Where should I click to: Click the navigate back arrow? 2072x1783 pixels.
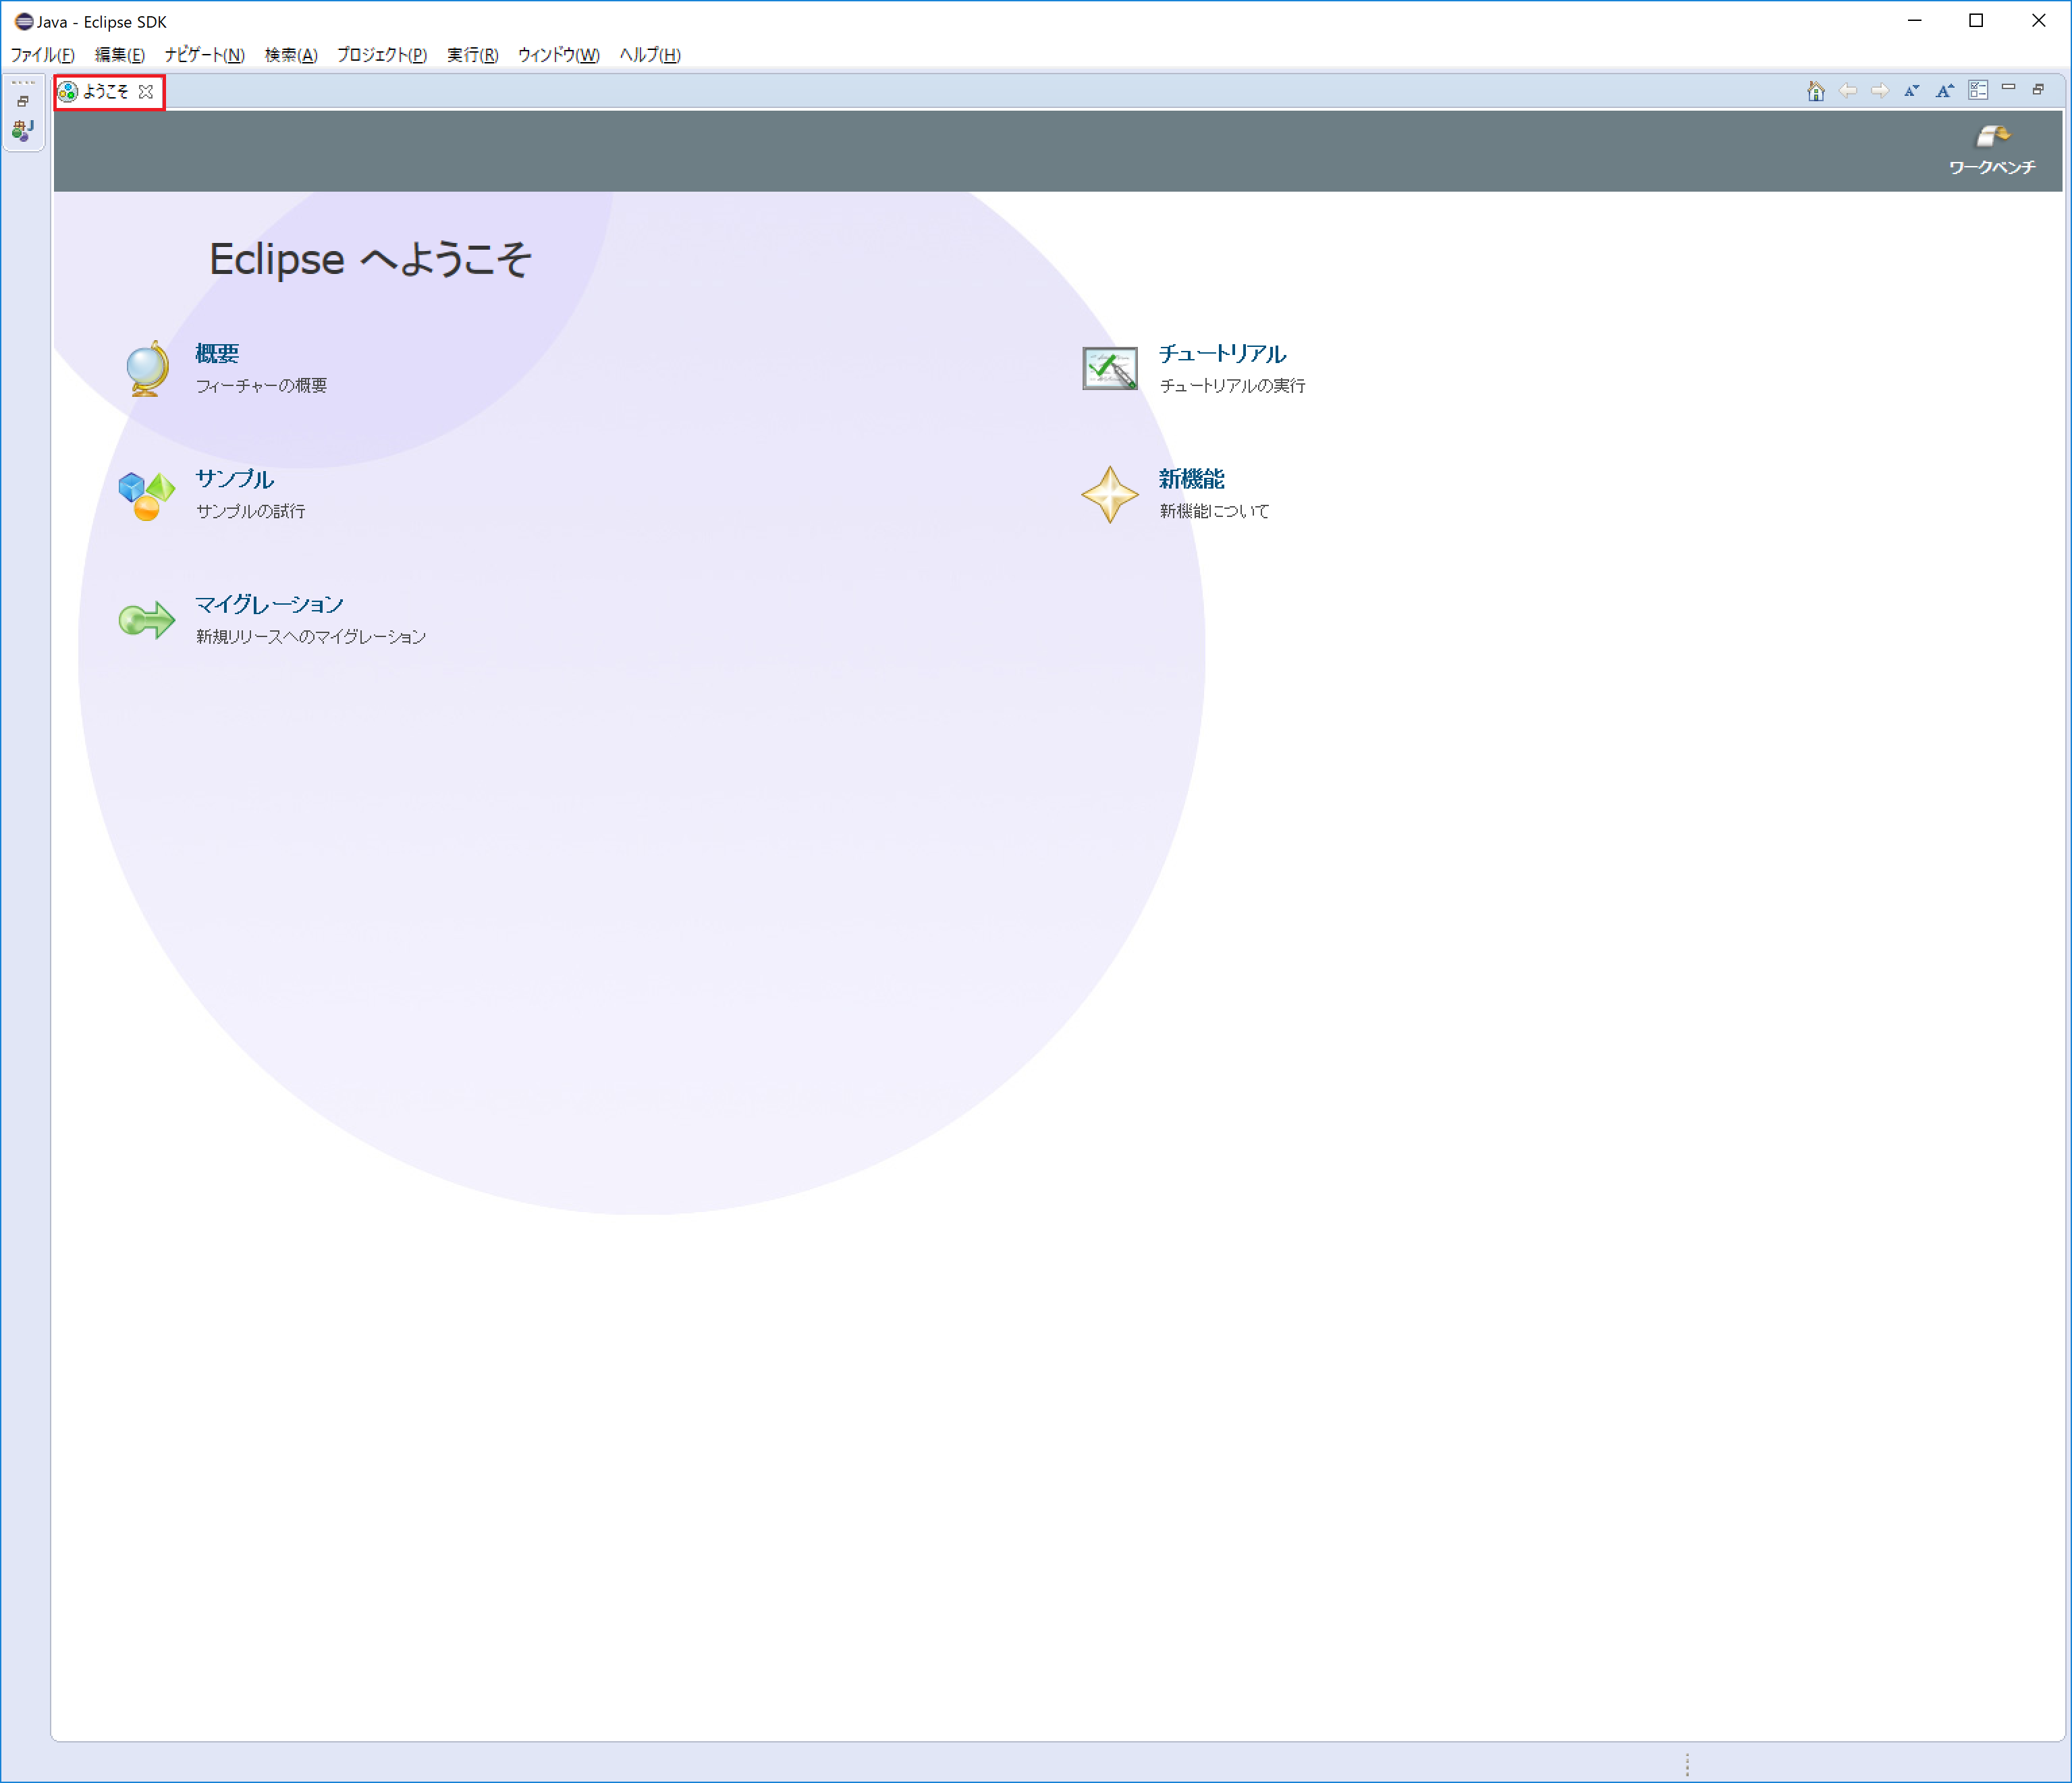pyautogui.click(x=1848, y=91)
